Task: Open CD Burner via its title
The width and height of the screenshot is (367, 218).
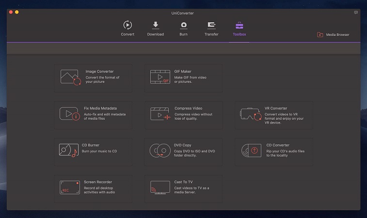Action: point(91,145)
